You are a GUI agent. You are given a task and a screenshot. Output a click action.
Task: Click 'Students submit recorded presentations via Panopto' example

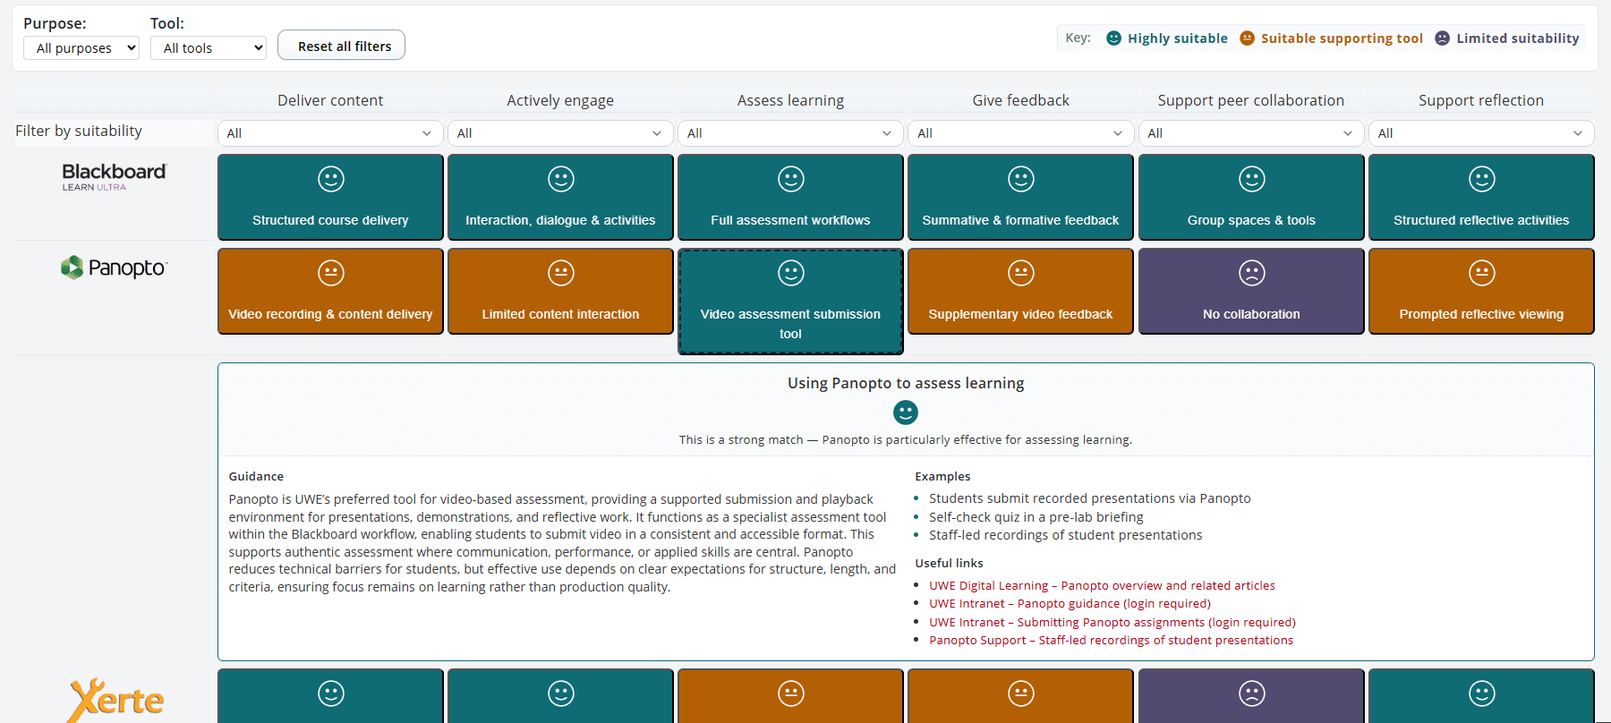point(1090,498)
